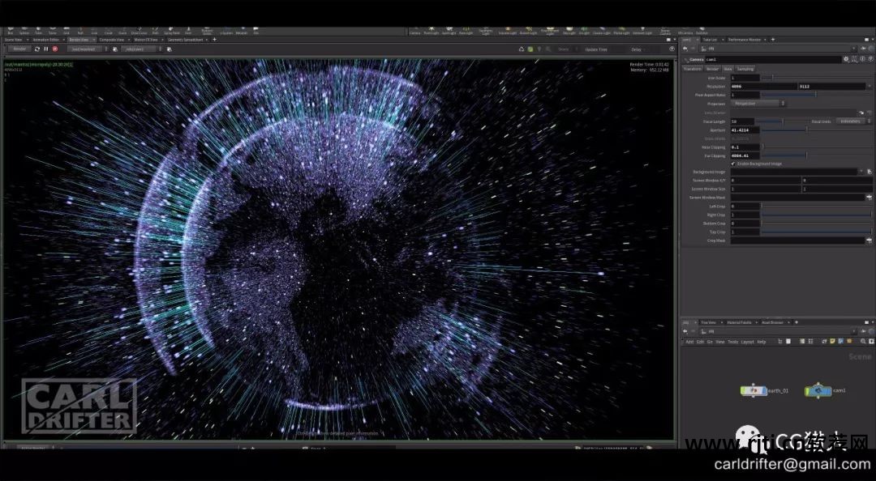Select the Grid shelf tool
This screenshot has height=481, width=876.
[67, 31]
